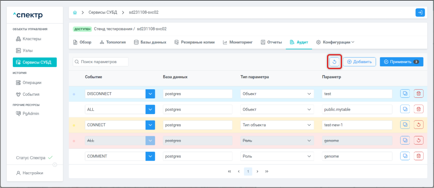Delete the public.mytable audit row
The image size is (434, 188).
tap(419, 110)
